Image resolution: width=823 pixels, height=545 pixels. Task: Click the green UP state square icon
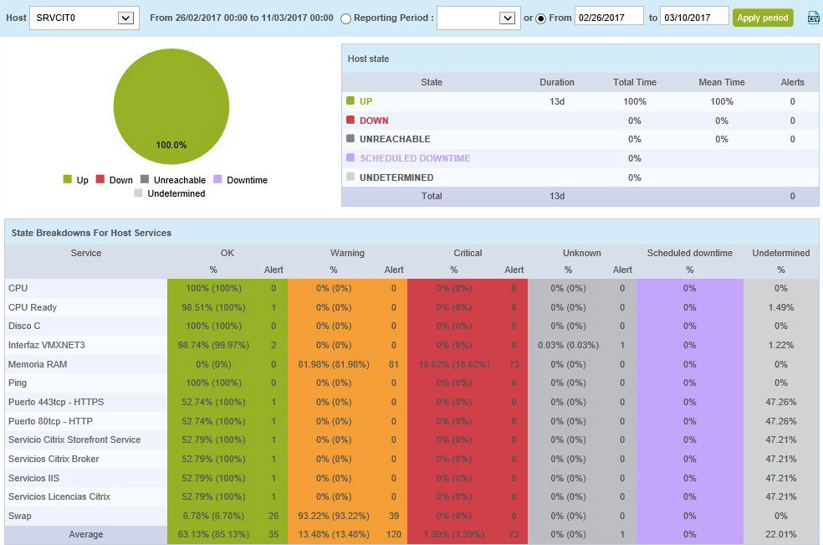coord(350,101)
